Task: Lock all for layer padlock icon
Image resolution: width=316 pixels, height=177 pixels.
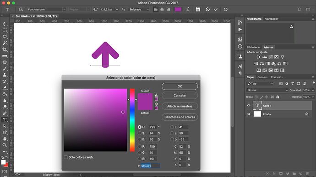Action: 278,97
